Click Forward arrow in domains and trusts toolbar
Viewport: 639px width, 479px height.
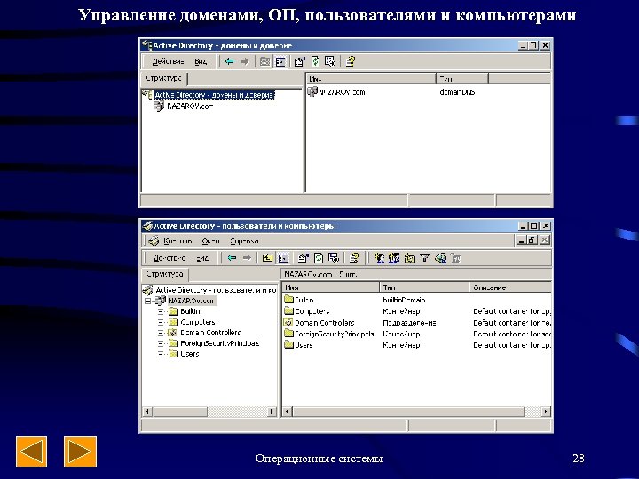pos(245,61)
